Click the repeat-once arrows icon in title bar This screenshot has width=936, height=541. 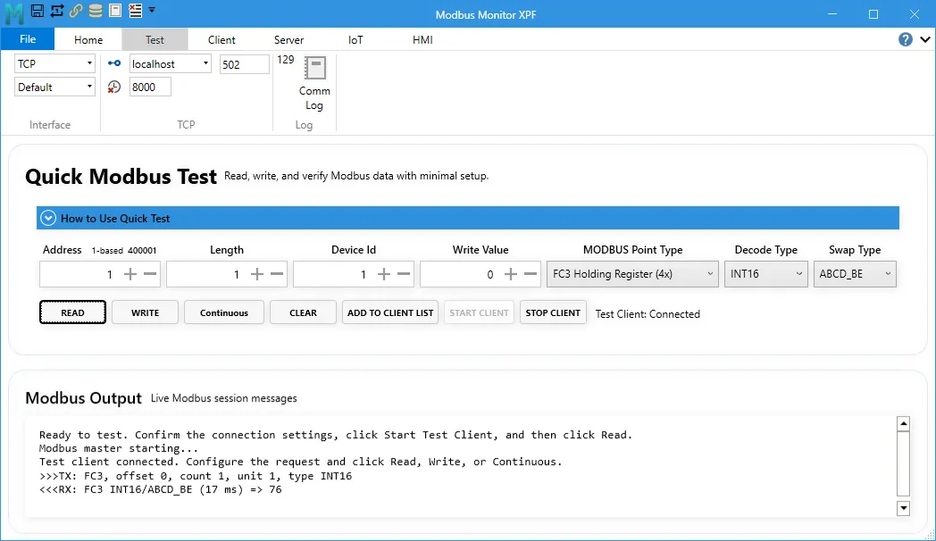(56, 10)
